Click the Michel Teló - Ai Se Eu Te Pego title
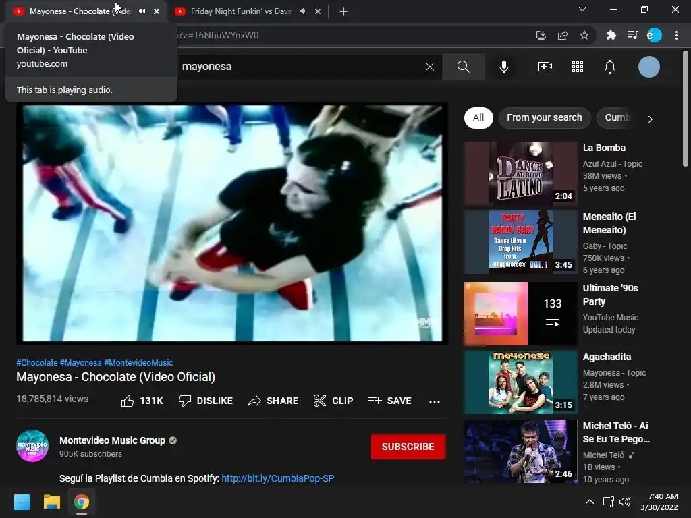This screenshot has width=691, height=518. pyautogui.click(x=616, y=432)
